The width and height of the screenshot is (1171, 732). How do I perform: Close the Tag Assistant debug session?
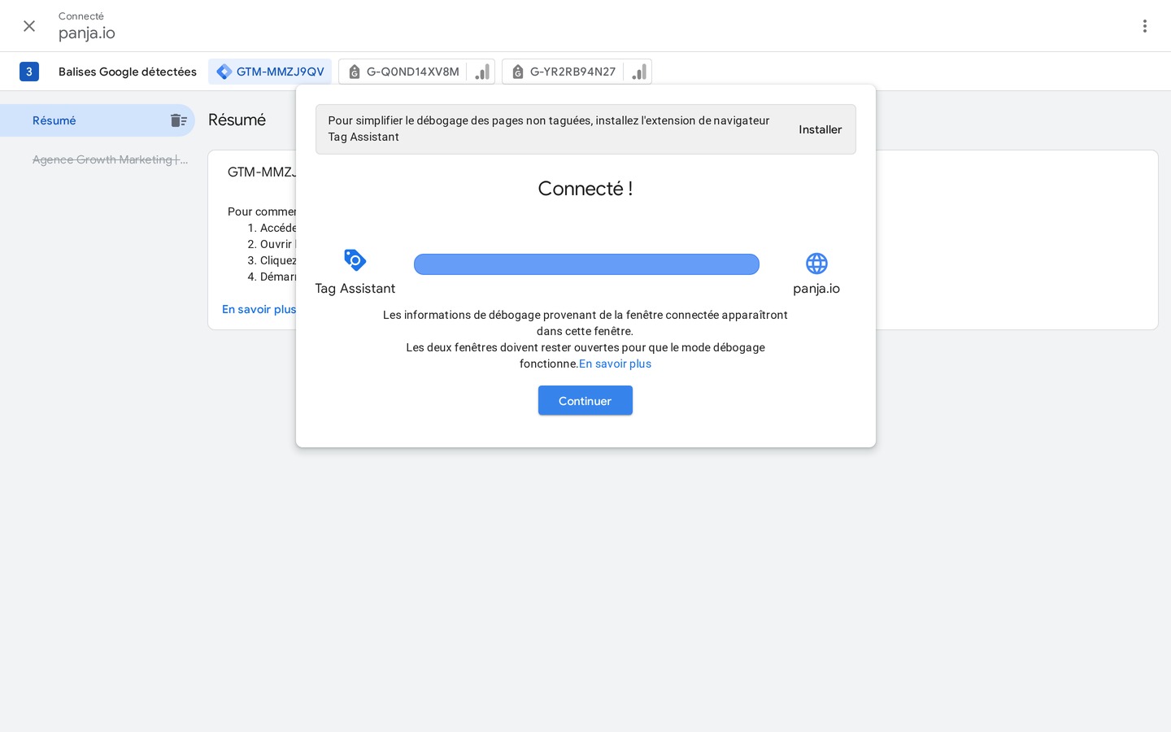click(x=29, y=26)
